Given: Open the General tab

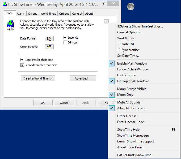Looking at the screenshot, I should click(77, 14).
